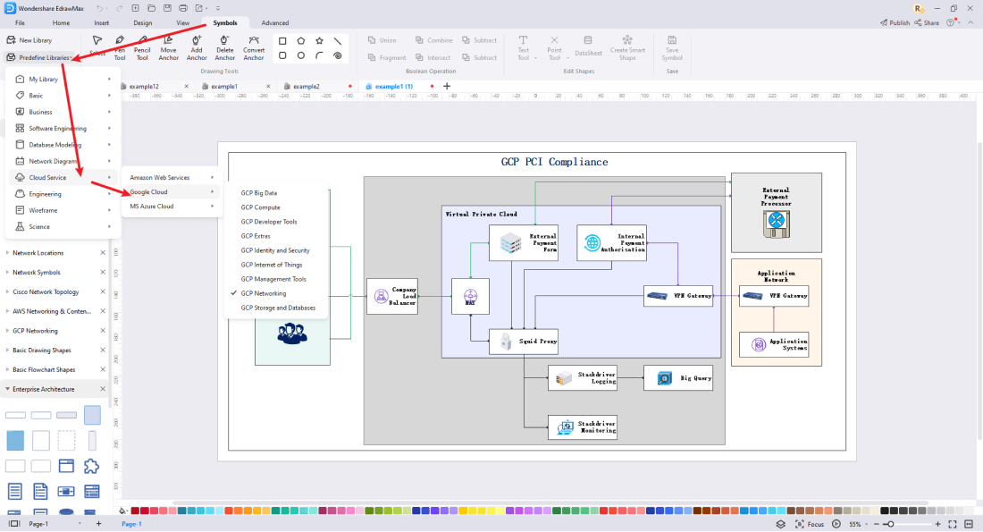
Task: Toggle fullscreen view in status bar
Action: [953, 524]
